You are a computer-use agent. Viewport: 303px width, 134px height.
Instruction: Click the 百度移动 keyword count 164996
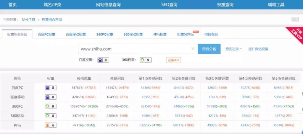(112, 97)
